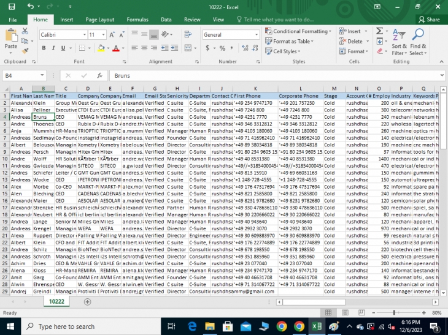Click the Increase Indent icon
This screenshot has width=448, height=335.
174,48
